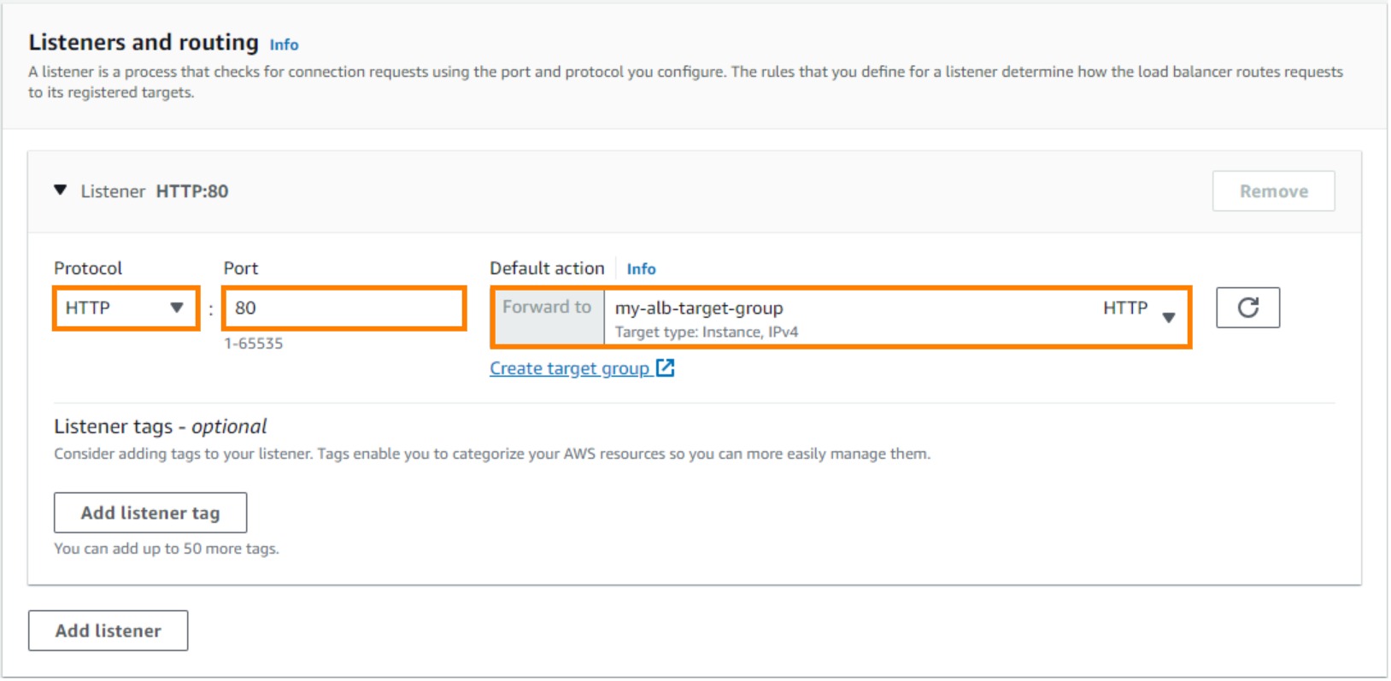Click the external link icon beside Create target group

click(665, 368)
